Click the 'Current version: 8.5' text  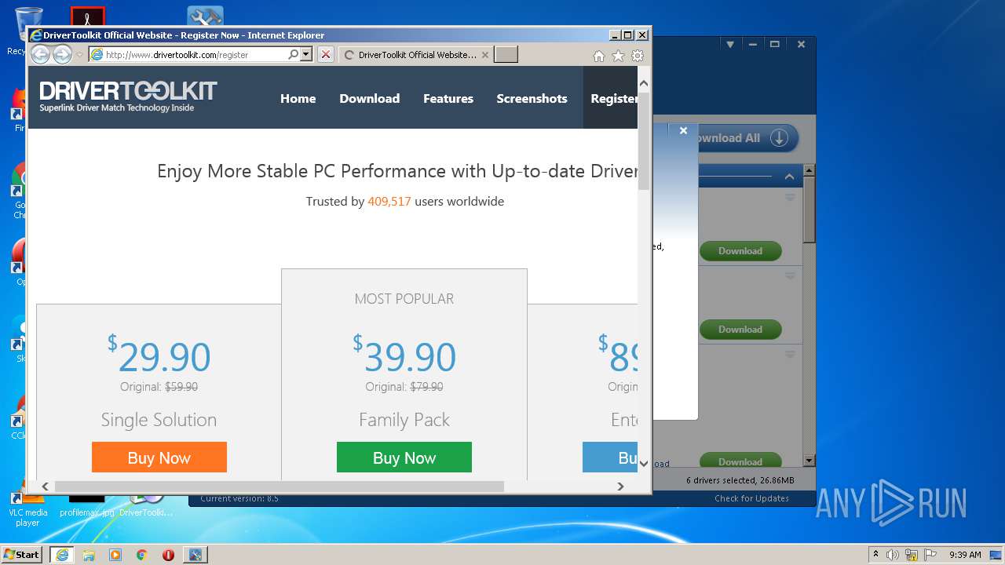pos(239,498)
